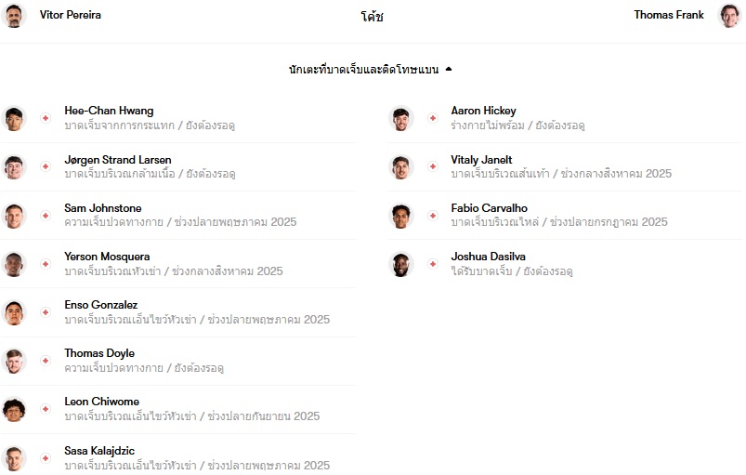746x475 pixels.
Task: Click Fabio Carvalho's player name
Action: point(489,208)
